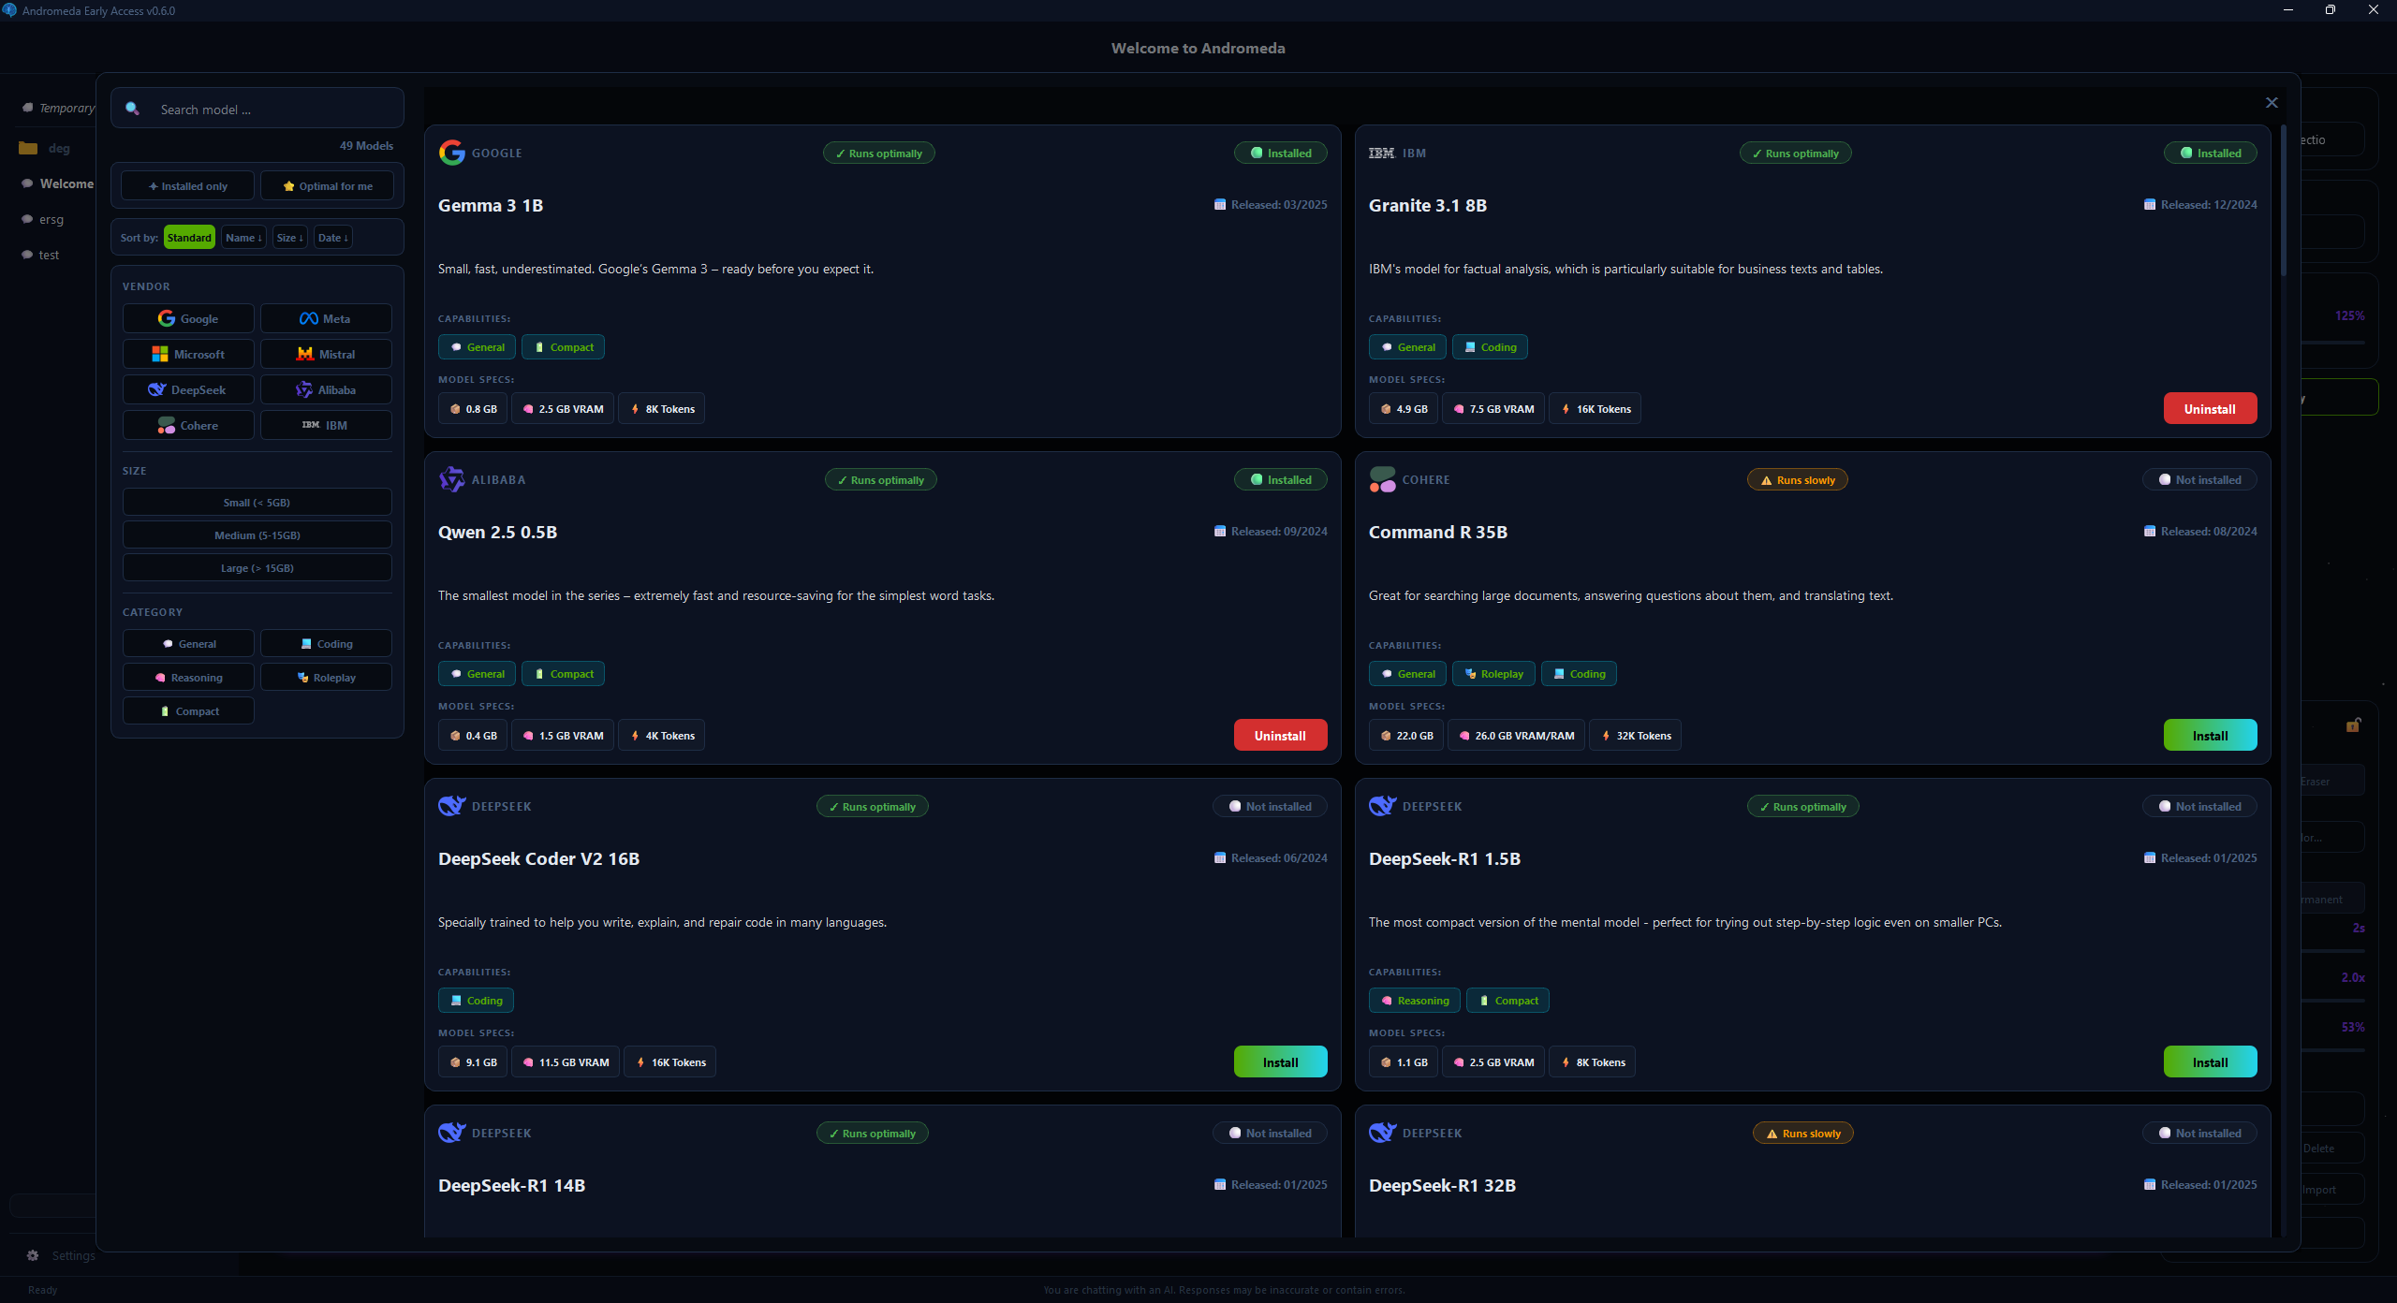
Task: Toggle the Optimal for me filter
Action: pyautogui.click(x=327, y=185)
